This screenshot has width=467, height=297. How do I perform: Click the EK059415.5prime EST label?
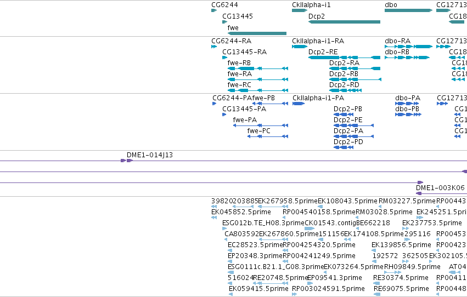point(259,289)
